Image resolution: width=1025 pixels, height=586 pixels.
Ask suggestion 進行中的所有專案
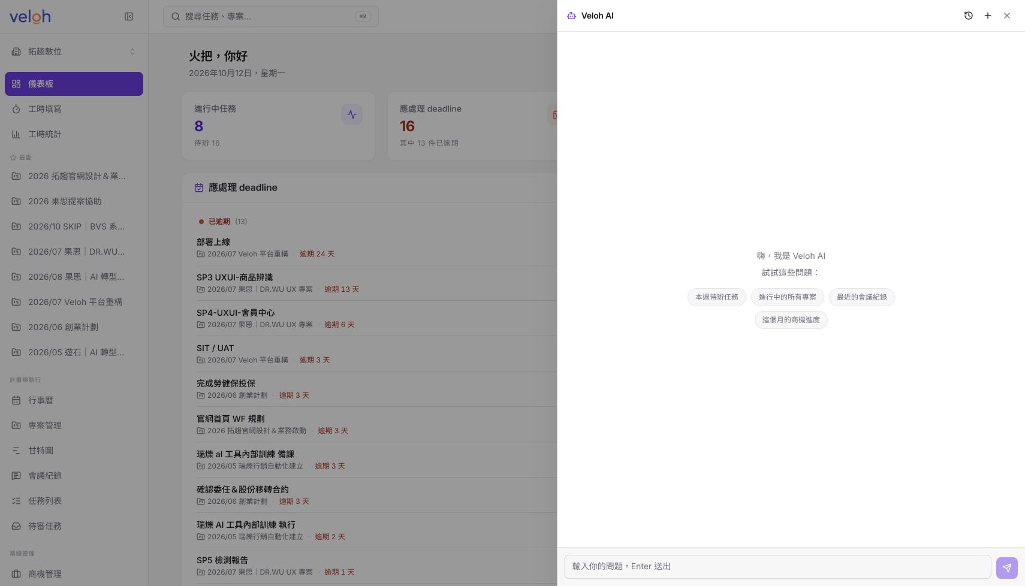[787, 297]
